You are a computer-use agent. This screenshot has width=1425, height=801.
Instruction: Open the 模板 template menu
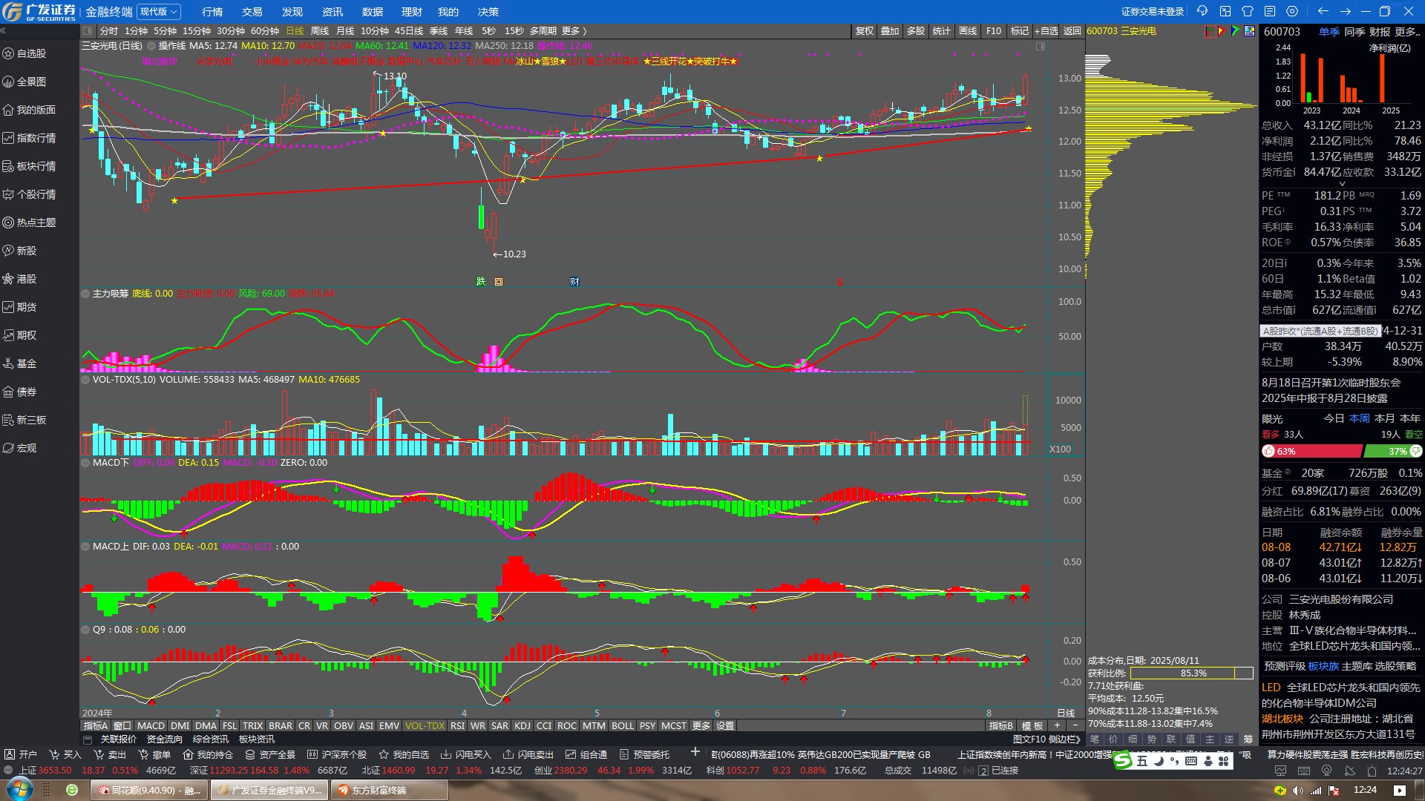coord(1032,726)
